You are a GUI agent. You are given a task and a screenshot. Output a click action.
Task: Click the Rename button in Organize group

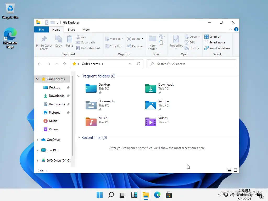coord(135,46)
